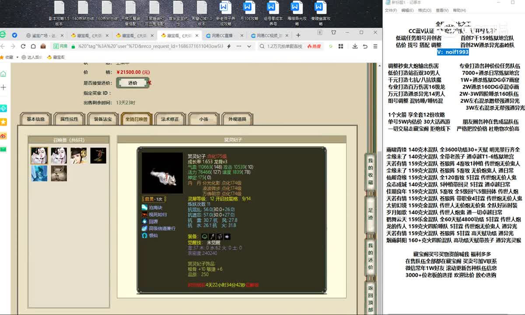Click the browser home icon
This screenshot has height=315, width=525.
coord(32,46)
